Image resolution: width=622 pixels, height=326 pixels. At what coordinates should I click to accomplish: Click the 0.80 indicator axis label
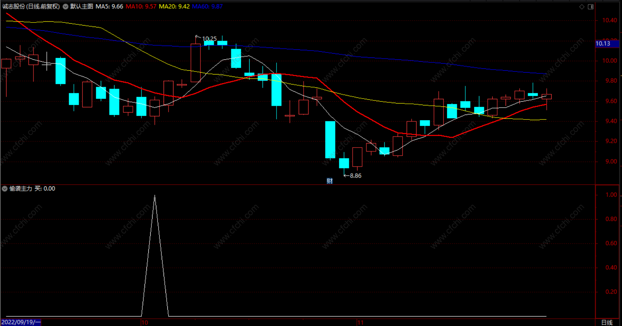(x=611, y=219)
